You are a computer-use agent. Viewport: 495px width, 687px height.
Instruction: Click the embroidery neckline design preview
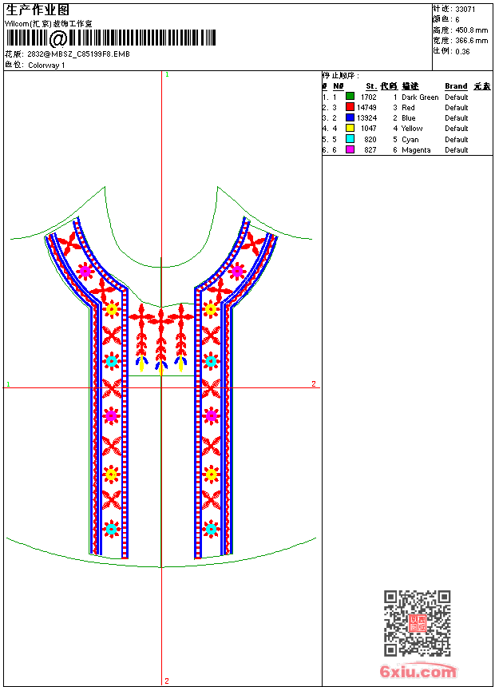click(161, 377)
